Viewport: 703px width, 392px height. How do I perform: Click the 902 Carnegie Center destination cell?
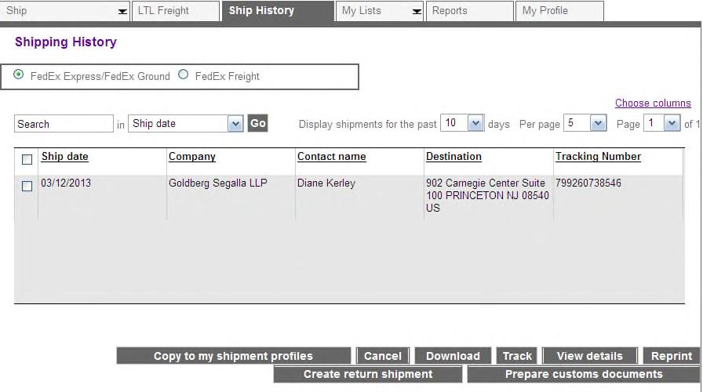tap(487, 195)
